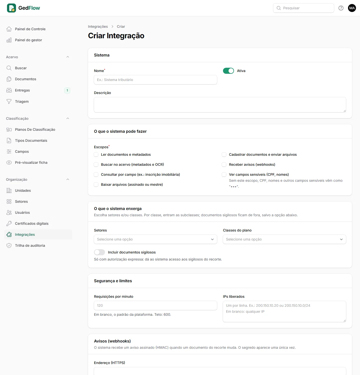Focus the IPs liberados text area
Screen dimensions: 360x375
[x=284, y=311]
